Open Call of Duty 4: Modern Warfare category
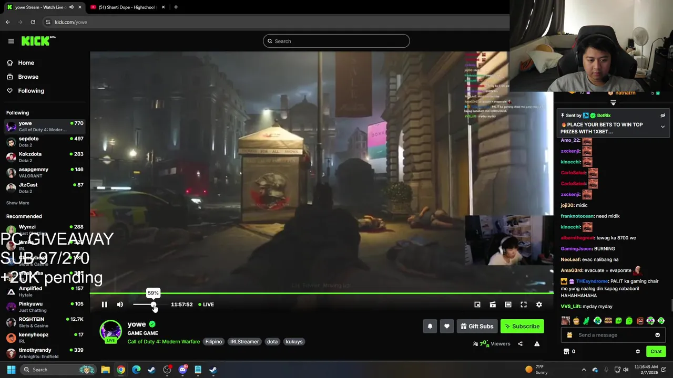This screenshot has width=673, height=378. pos(164,342)
